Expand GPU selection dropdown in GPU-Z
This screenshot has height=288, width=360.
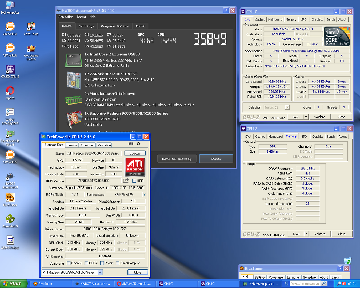click(100, 272)
